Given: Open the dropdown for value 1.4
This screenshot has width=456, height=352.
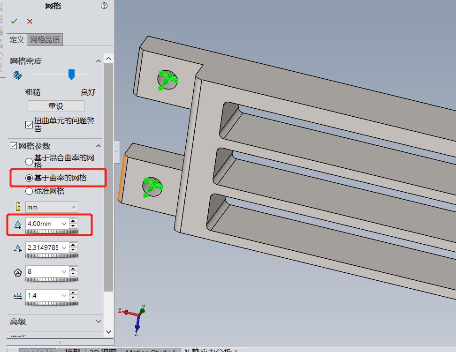Looking at the screenshot, I should (x=64, y=296).
